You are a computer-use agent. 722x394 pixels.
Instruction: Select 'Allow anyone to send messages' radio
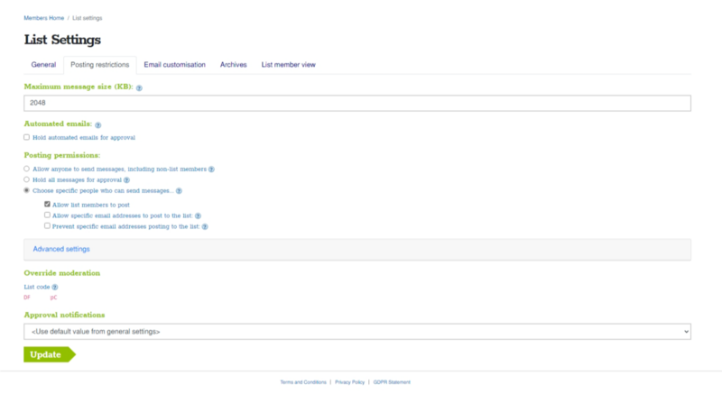(26, 169)
